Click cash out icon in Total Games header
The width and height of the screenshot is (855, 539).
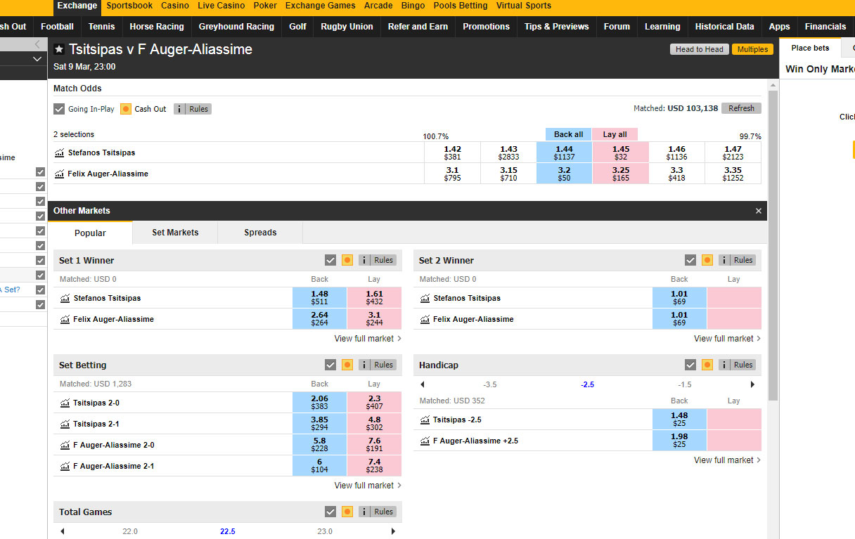pyautogui.click(x=347, y=512)
